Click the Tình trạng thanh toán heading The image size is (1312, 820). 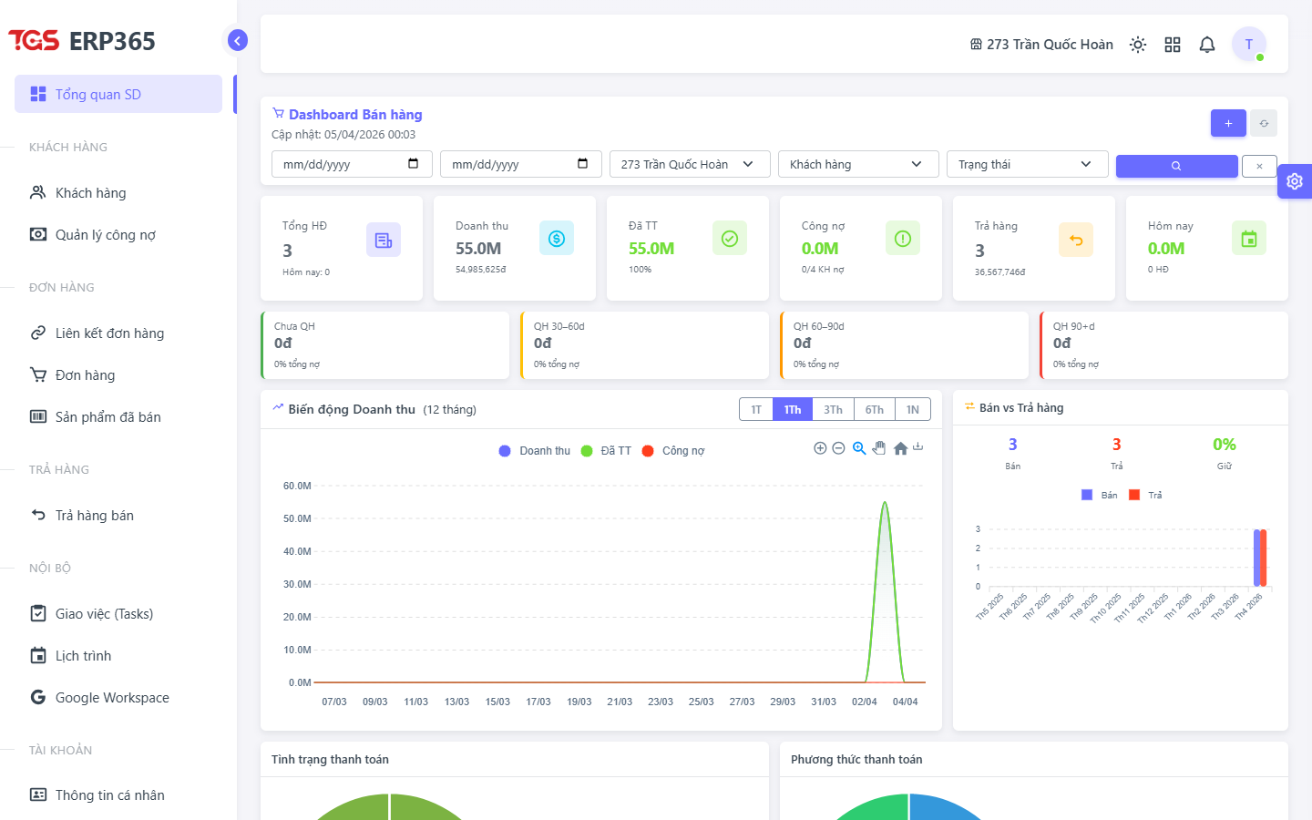click(330, 759)
